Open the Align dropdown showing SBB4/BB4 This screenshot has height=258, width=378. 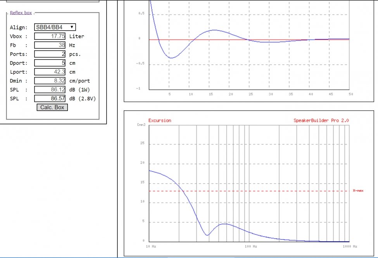click(x=55, y=27)
